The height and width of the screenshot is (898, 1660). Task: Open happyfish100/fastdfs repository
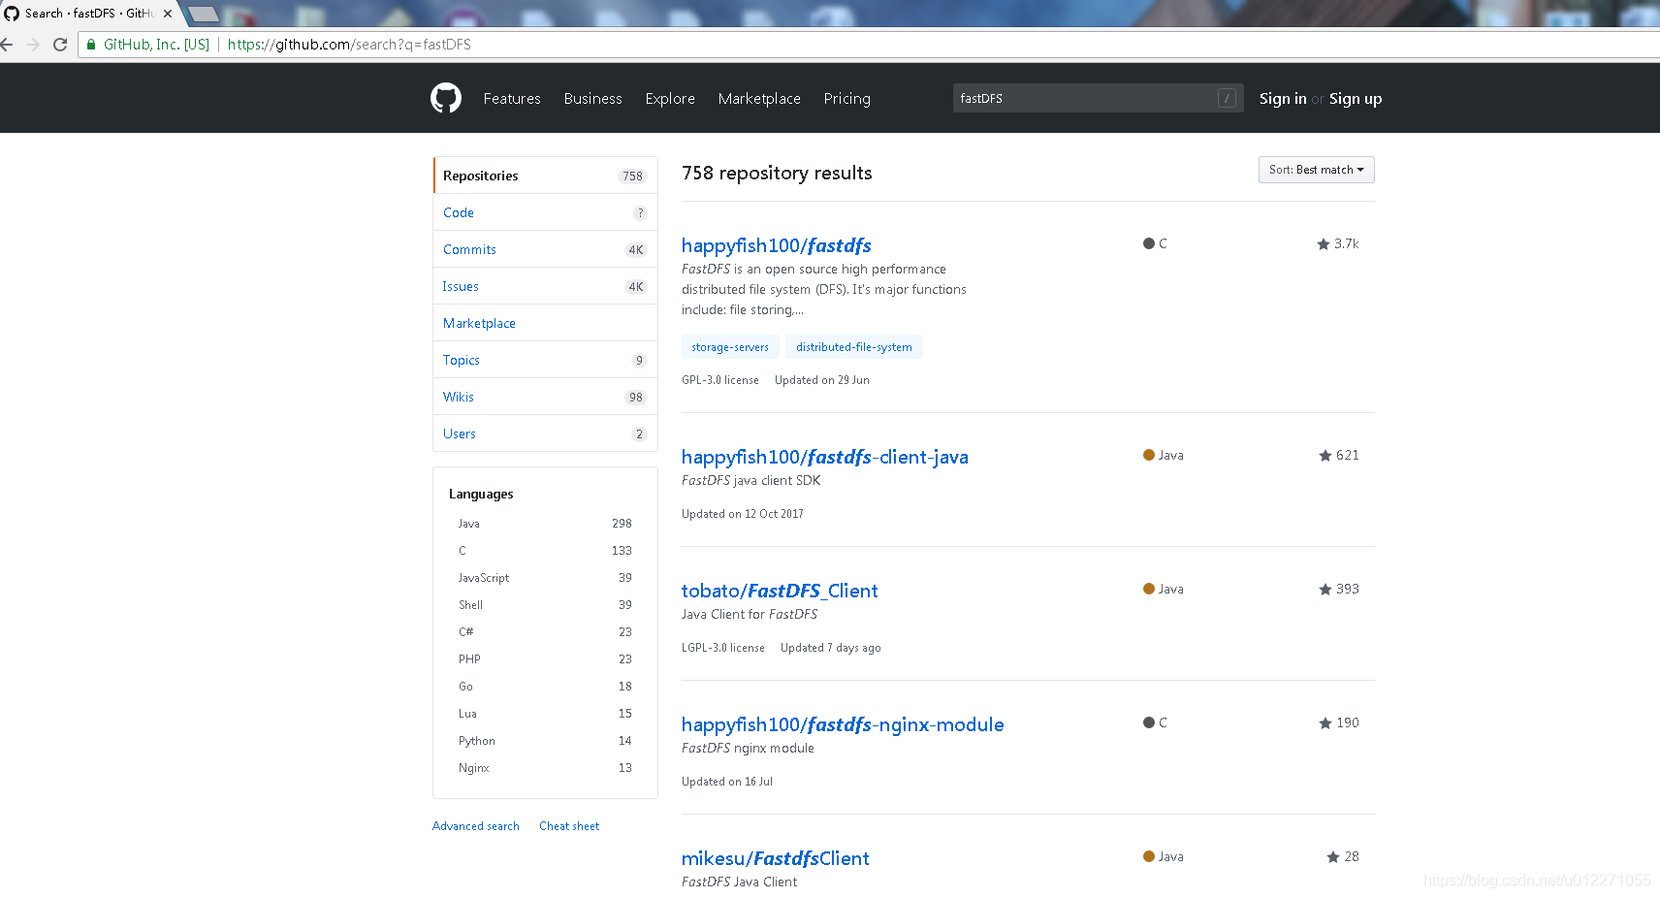click(x=777, y=245)
